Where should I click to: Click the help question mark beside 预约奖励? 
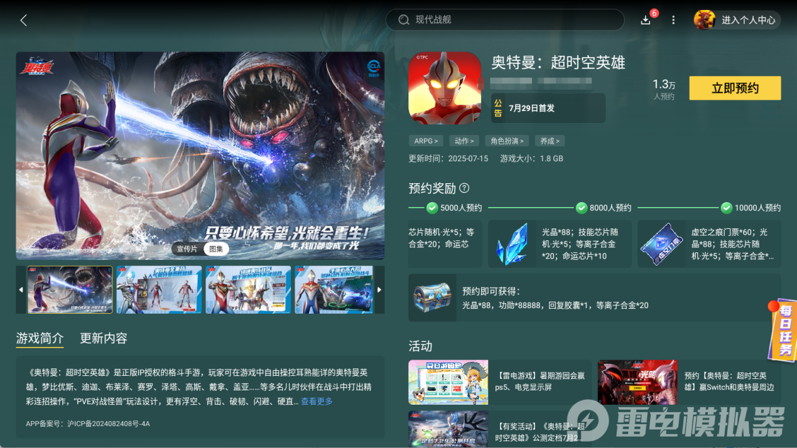(x=464, y=188)
